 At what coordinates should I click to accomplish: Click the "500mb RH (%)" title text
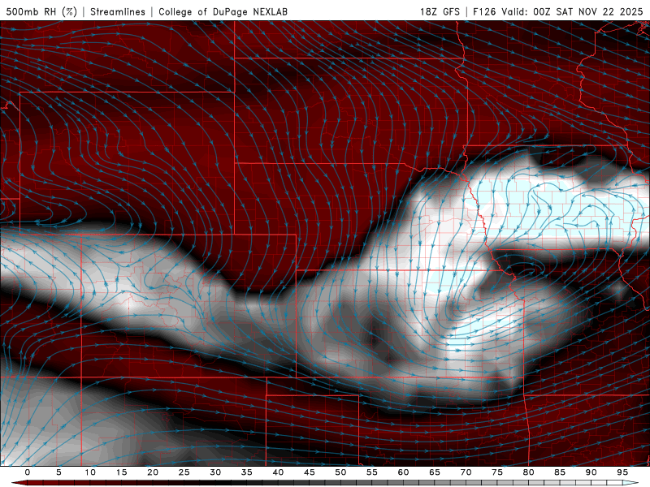[41, 11]
